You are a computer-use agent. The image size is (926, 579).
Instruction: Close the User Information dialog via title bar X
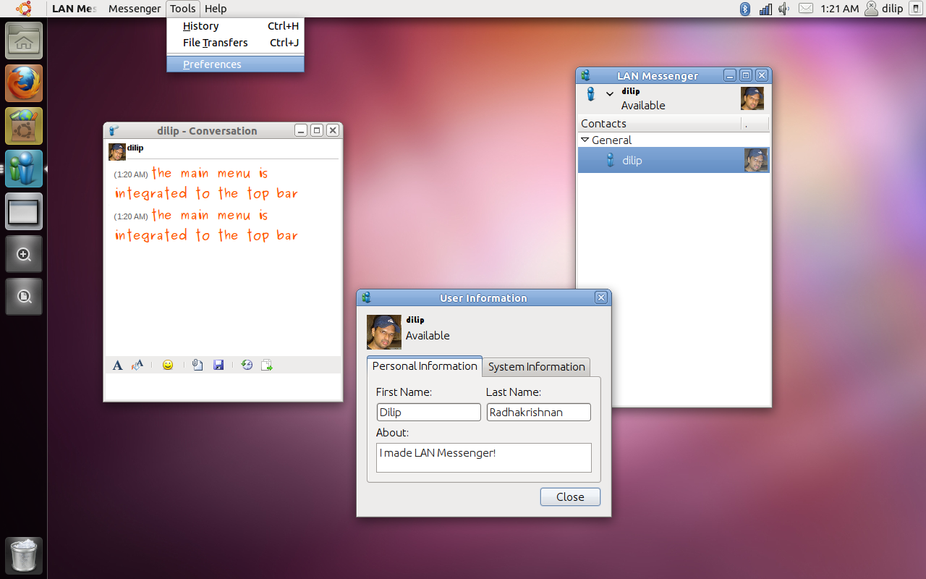click(601, 297)
